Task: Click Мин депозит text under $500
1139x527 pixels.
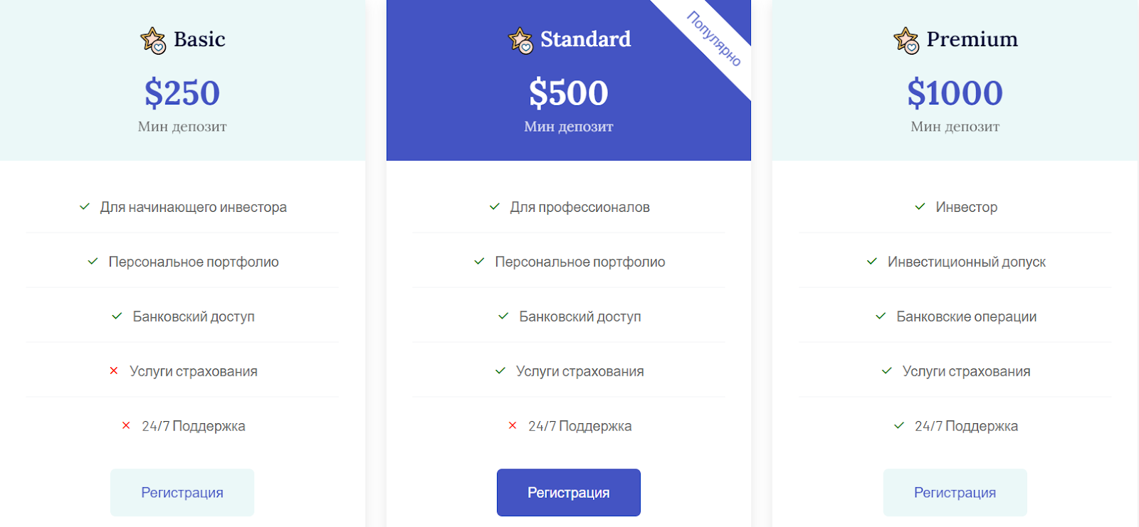Action: pyautogui.click(x=568, y=127)
